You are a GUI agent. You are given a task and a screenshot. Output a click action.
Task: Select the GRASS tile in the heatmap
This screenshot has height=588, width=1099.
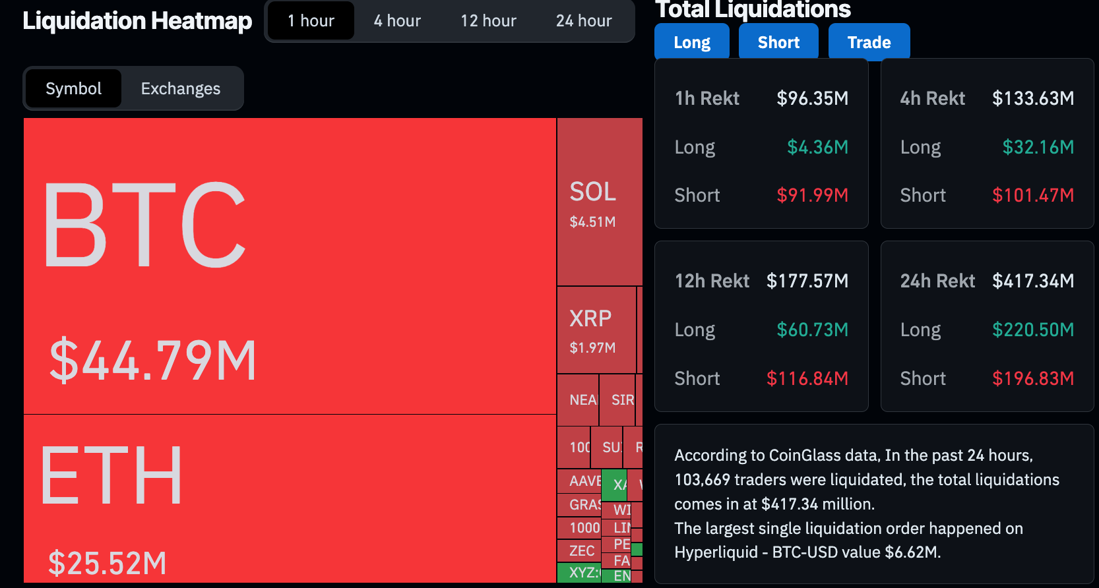[579, 505]
